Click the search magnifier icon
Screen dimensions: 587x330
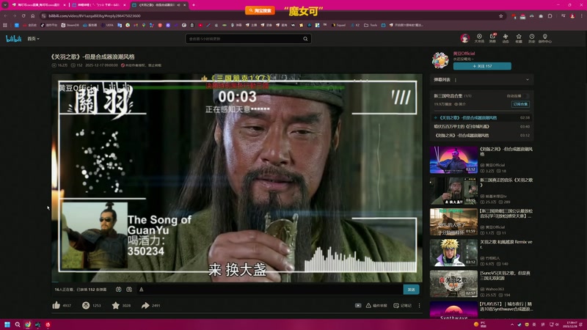[x=305, y=39]
